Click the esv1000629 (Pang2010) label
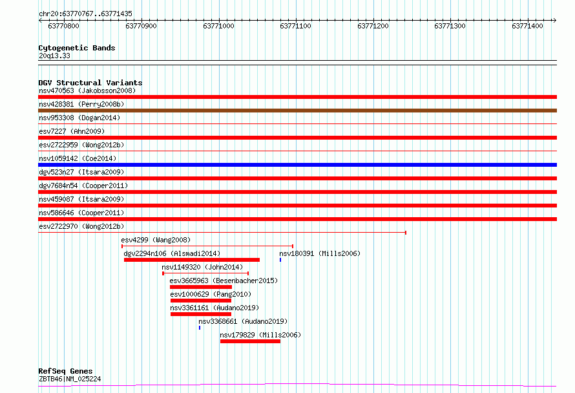 211,294
